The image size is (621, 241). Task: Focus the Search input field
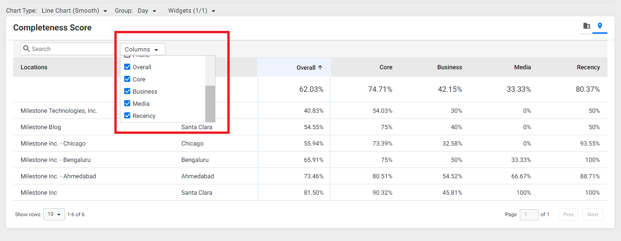[68, 49]
